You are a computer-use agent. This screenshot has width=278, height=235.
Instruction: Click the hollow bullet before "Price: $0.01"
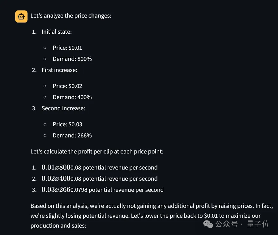[45, 48]
